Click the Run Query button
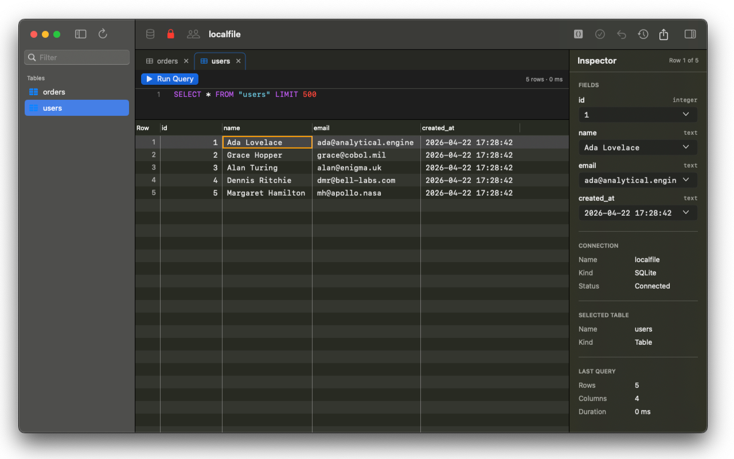The height and width of the screenshot is (459, 734). [x=169, y=79]
